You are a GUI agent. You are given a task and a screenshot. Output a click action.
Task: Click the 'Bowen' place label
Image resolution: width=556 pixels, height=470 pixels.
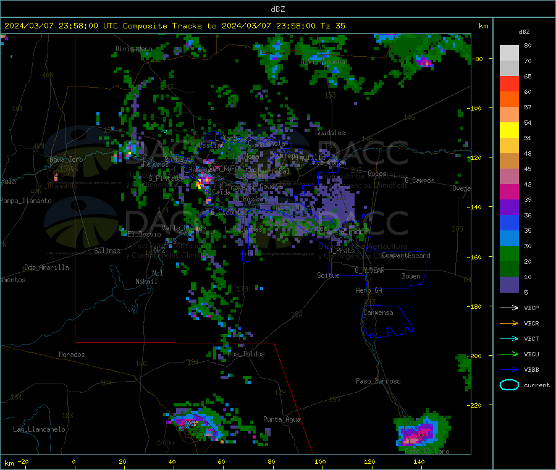pyautogui.click(x=411, y=276)
